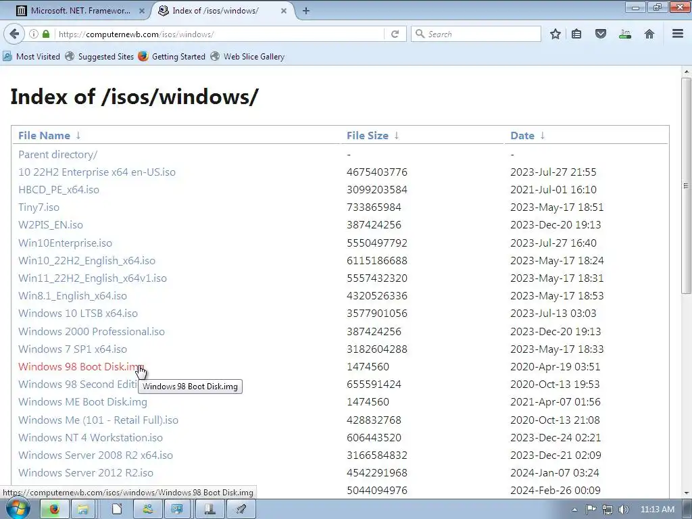Image resolution: width=692 pixels, height=519 pixels.
Task: Go back with the browser back arrow
Action: point(15,34)
